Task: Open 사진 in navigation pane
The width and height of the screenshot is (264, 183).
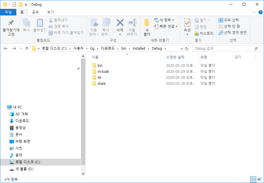Action: [19, 148]
